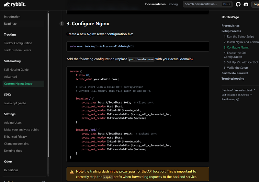
Task: Open the Pricing nav item
Action: pos(173,4)
